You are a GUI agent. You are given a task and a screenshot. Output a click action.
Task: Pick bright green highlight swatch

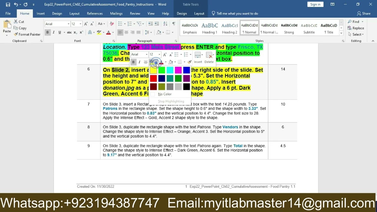[x=162, y=70]
